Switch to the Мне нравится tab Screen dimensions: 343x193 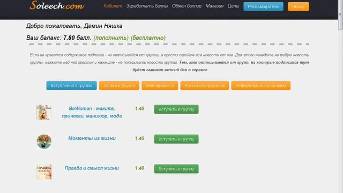point(160,86)
